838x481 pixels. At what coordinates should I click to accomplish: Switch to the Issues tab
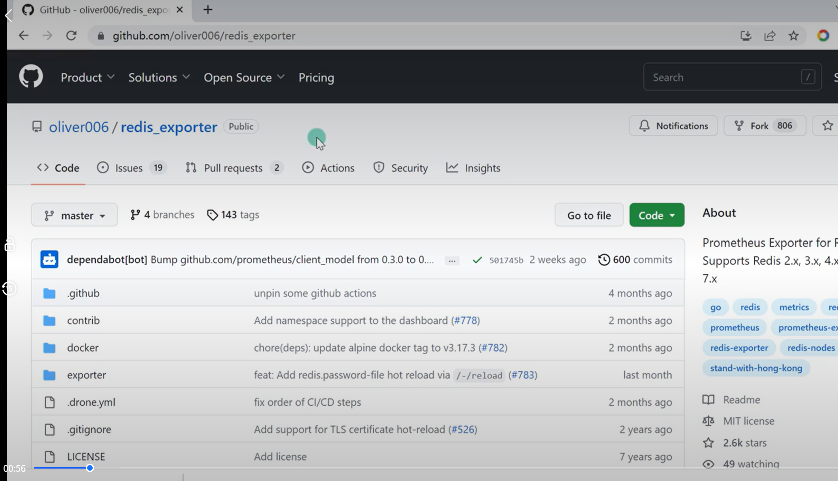(x=129, y=168)
